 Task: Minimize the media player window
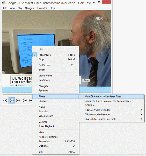coord(94,2)
